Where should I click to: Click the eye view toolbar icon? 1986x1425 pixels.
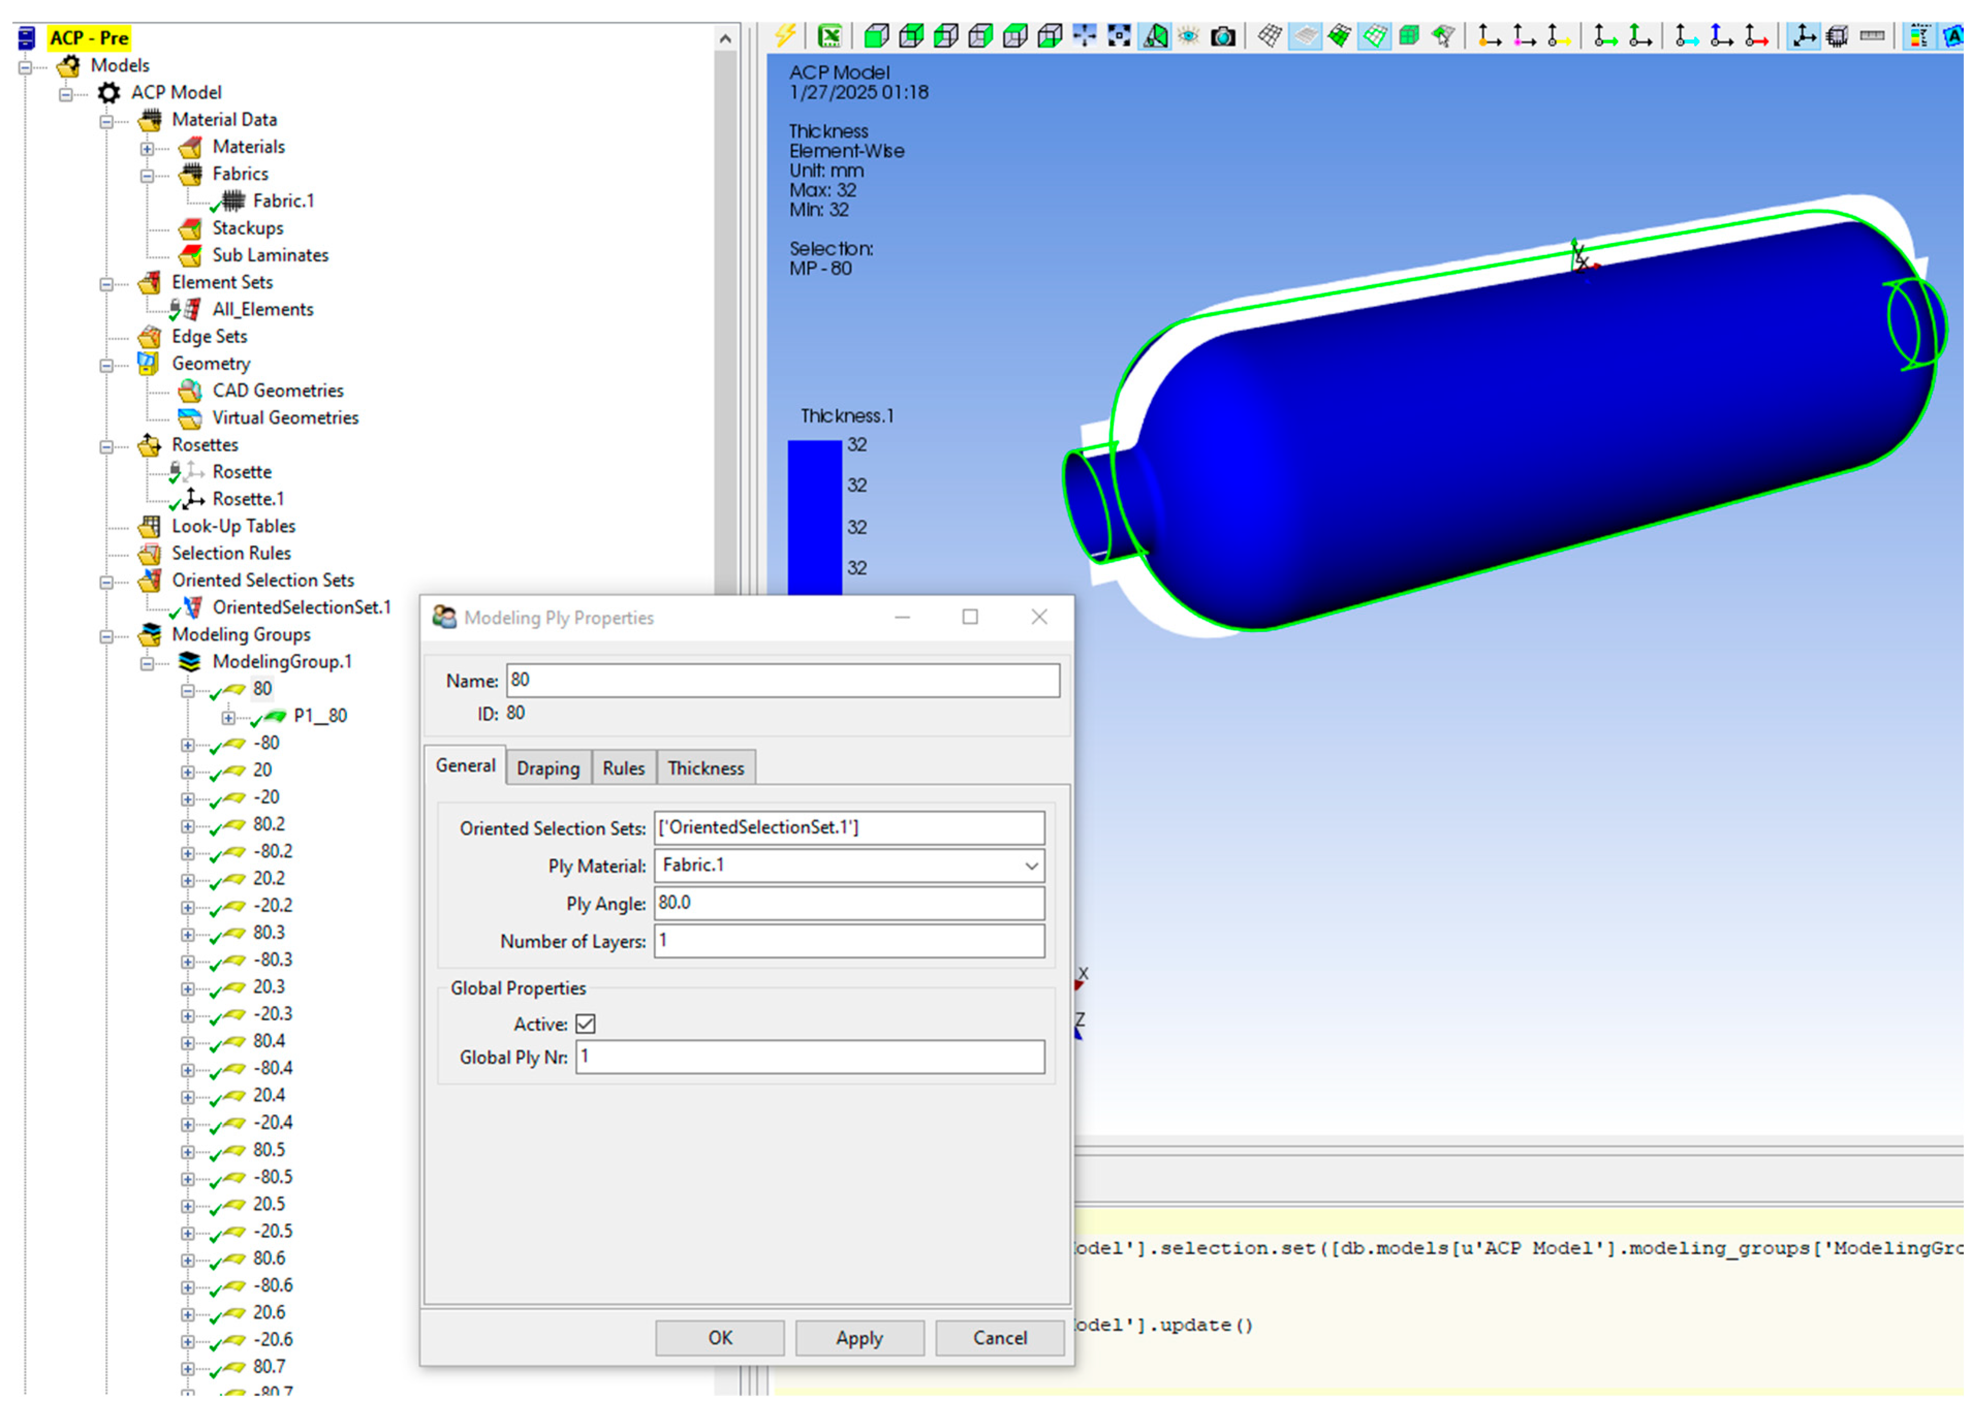[1188, 36]
